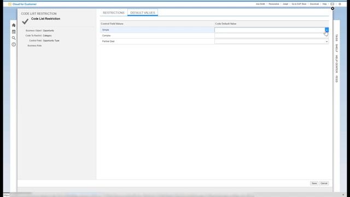This screenshot has width=350, height=197.
Task: Click the Go to SAP Store link
Action: (299, 4)
